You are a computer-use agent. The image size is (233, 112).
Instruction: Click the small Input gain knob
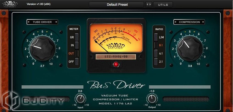[x=80, y=99]
